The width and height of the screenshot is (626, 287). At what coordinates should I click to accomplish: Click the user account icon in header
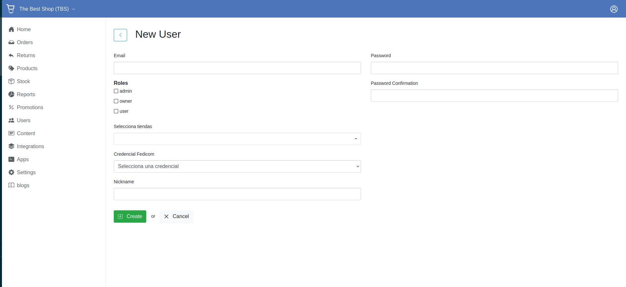(x=614, y=9)
